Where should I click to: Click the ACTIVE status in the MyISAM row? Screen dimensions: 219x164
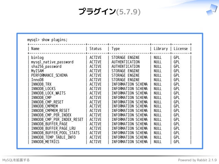coord(95,71)
